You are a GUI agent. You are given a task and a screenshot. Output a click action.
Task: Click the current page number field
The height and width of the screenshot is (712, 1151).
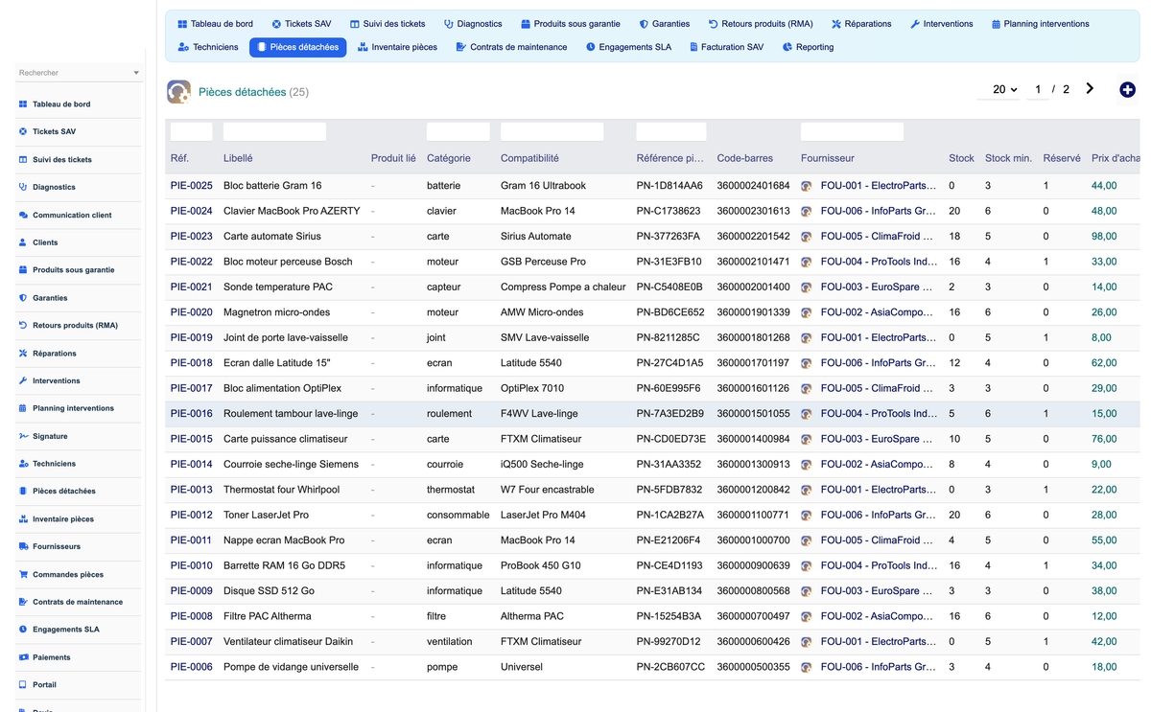(1037, 89)
